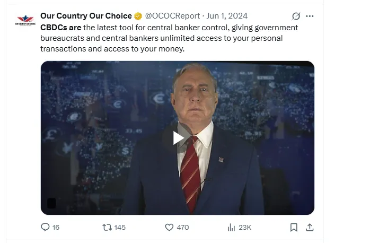
Task: Click the repost count 145
Action: [x=120, y=227]
